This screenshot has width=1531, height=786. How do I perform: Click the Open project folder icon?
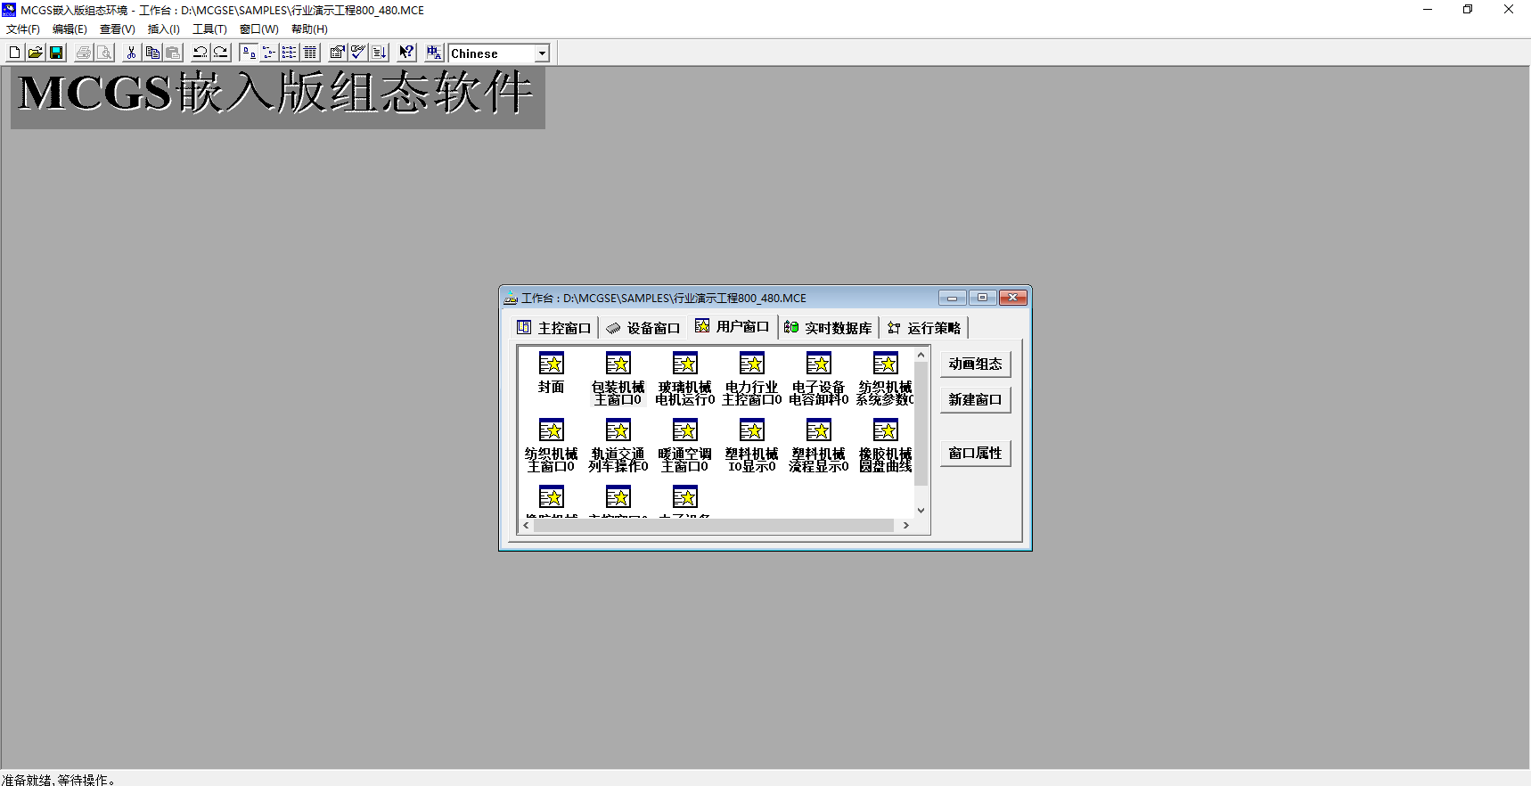(x=35, y=53)
